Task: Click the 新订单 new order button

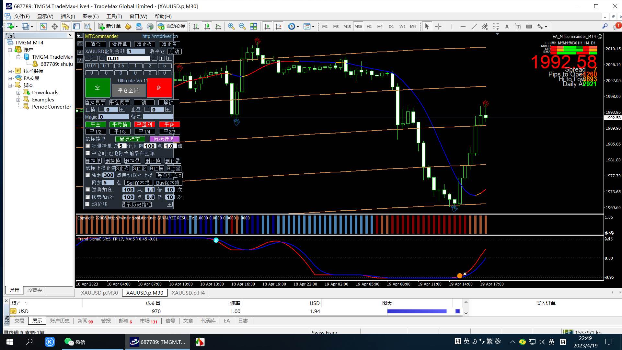Action: tap(109, 26)
